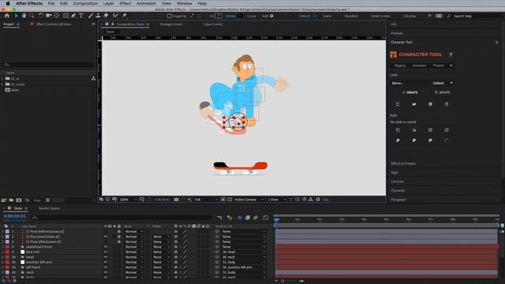Click the graph editor icon in timeline

(266, 218)
